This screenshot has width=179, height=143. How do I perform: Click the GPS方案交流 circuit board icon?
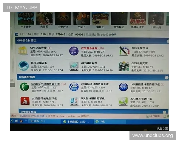(124, 66)
